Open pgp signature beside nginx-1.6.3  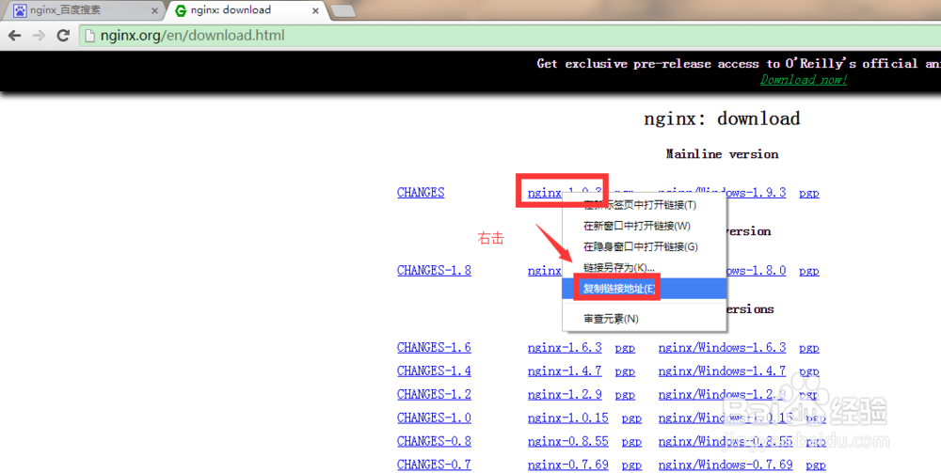(625, 348)
